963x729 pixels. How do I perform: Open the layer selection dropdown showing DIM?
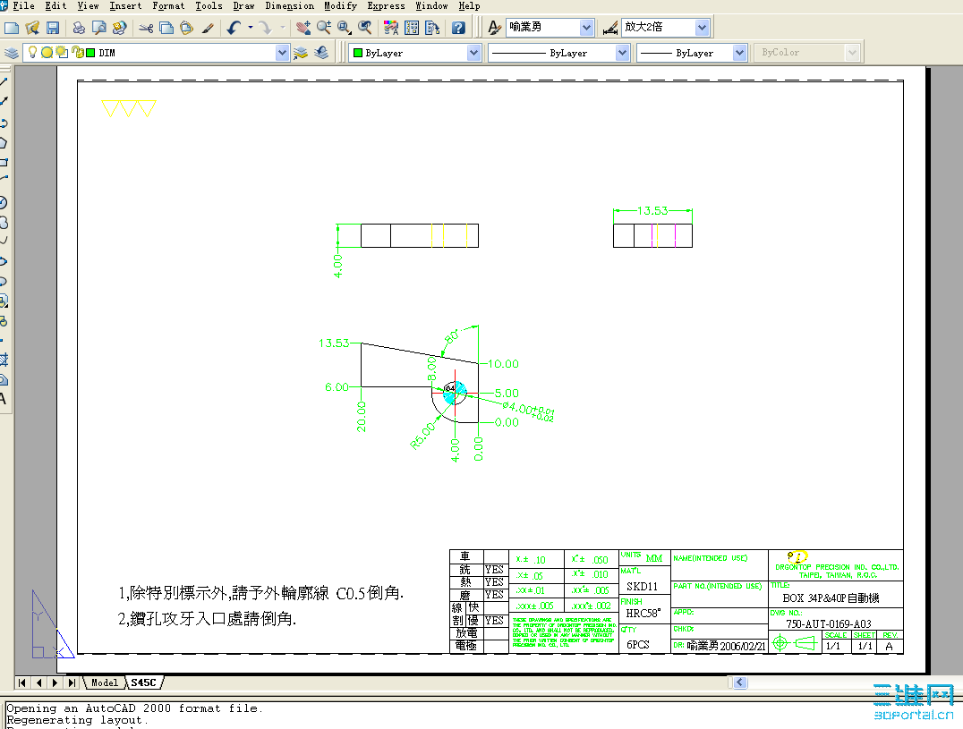[282, 52]
